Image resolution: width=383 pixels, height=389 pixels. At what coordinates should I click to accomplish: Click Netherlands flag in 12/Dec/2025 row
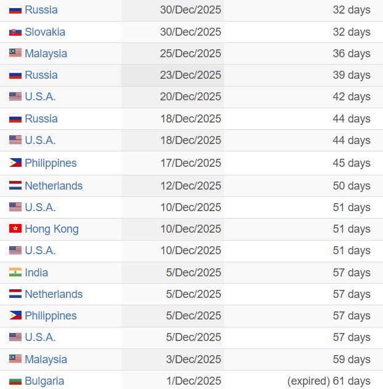tap(15, 186)
